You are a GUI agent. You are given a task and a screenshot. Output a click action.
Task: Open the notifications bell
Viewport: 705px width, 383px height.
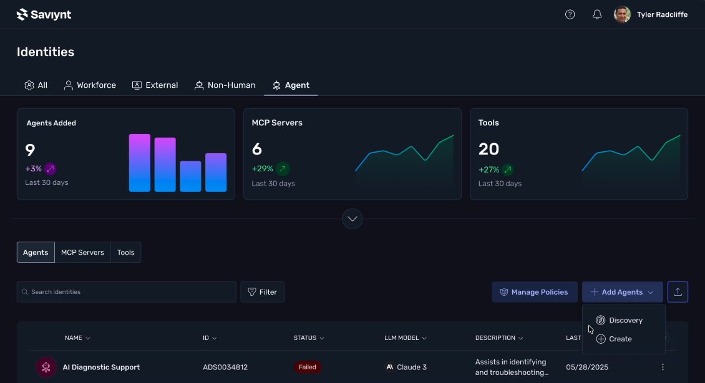click(597, 14)
